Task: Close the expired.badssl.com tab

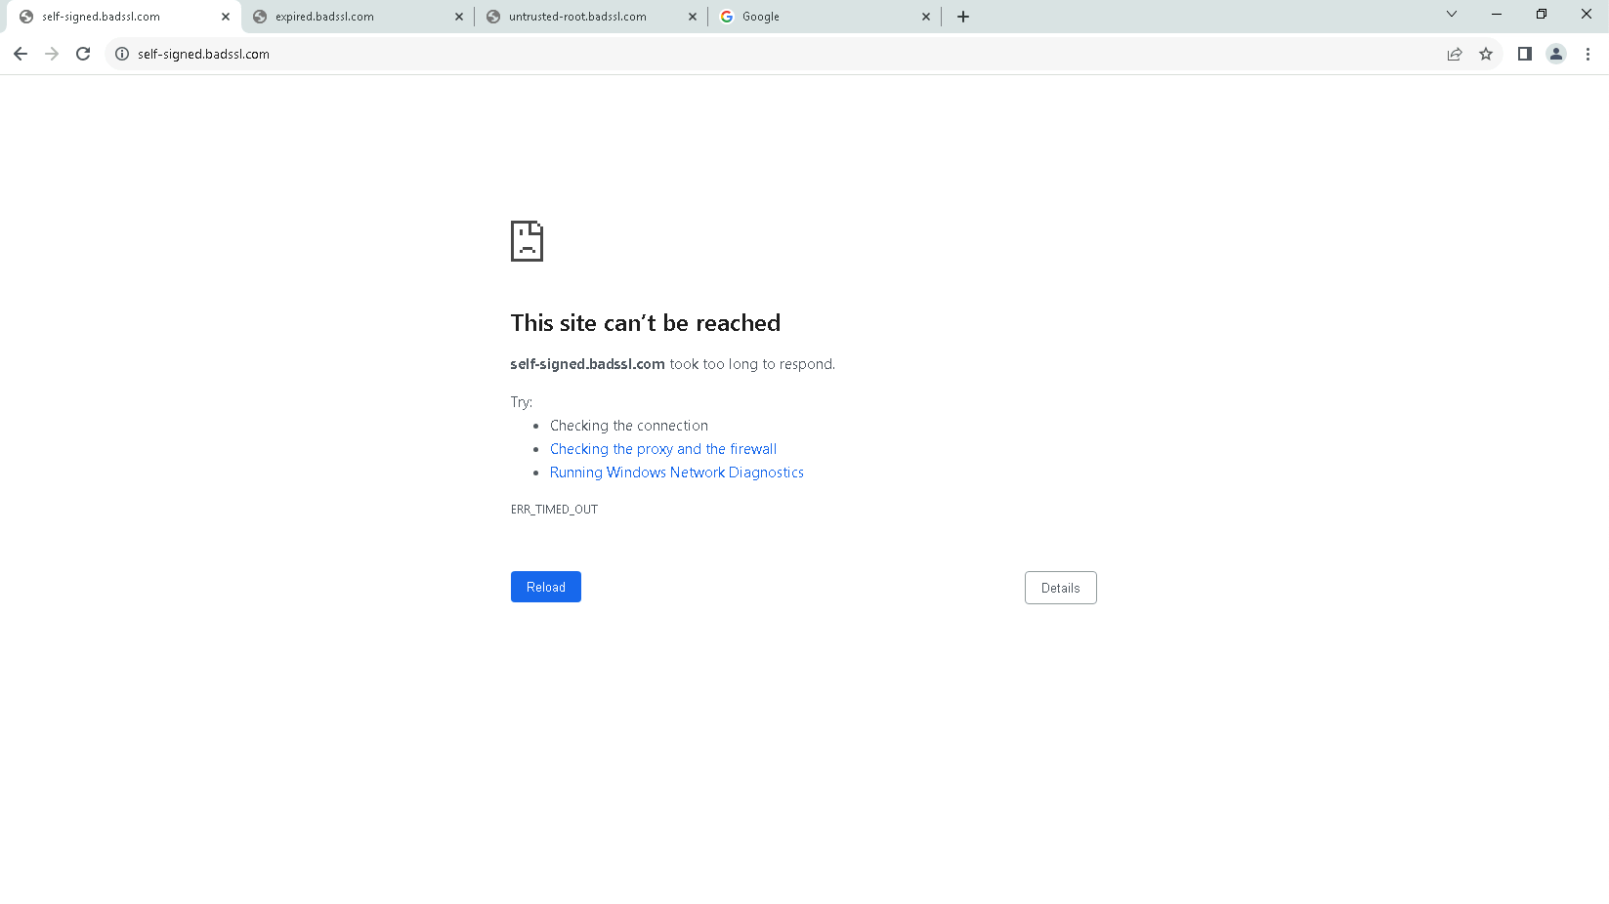Action: click(459, 17)
